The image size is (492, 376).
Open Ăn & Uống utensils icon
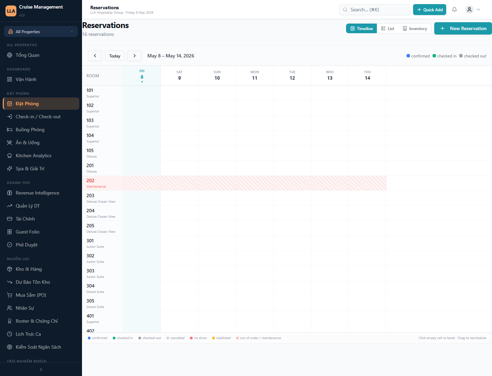tap(10, 143)
